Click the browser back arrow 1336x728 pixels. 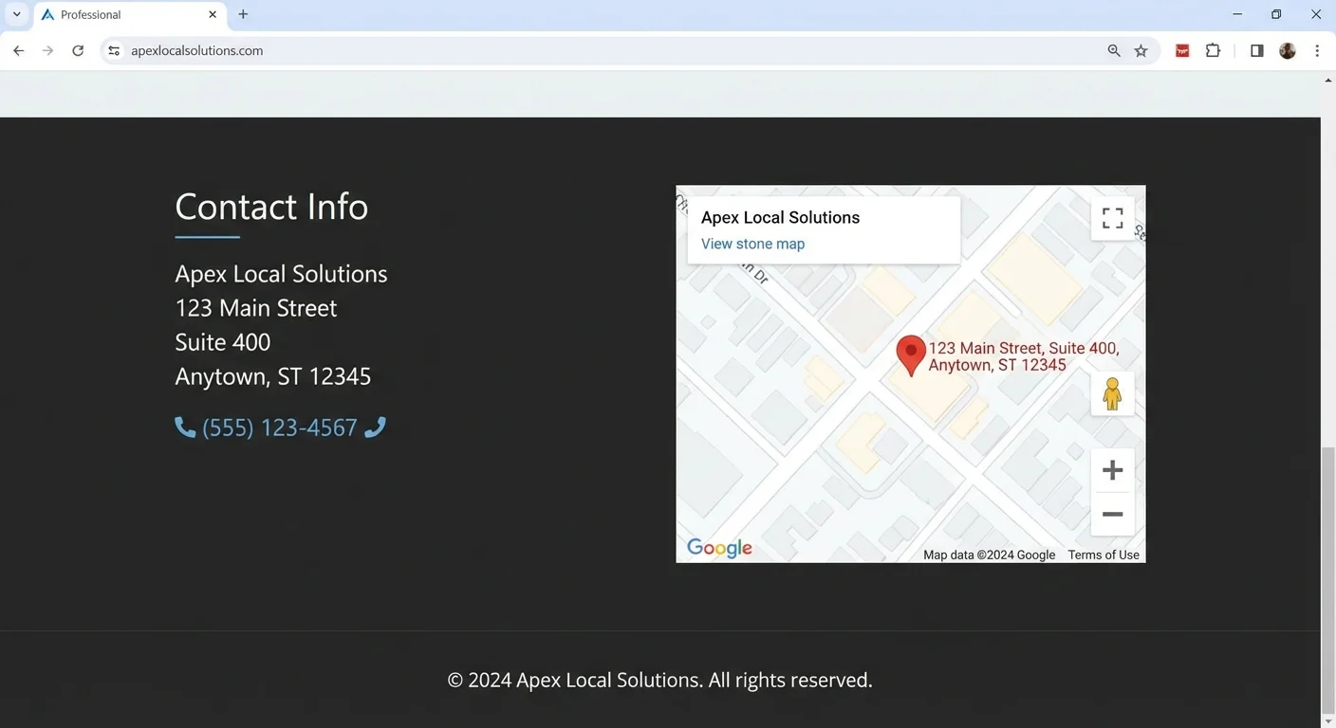point(19,51)
